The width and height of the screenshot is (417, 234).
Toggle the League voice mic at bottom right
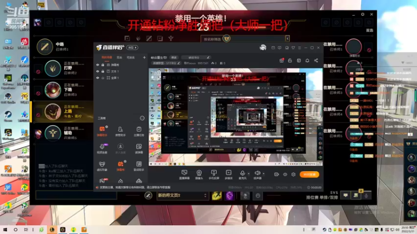366,196
